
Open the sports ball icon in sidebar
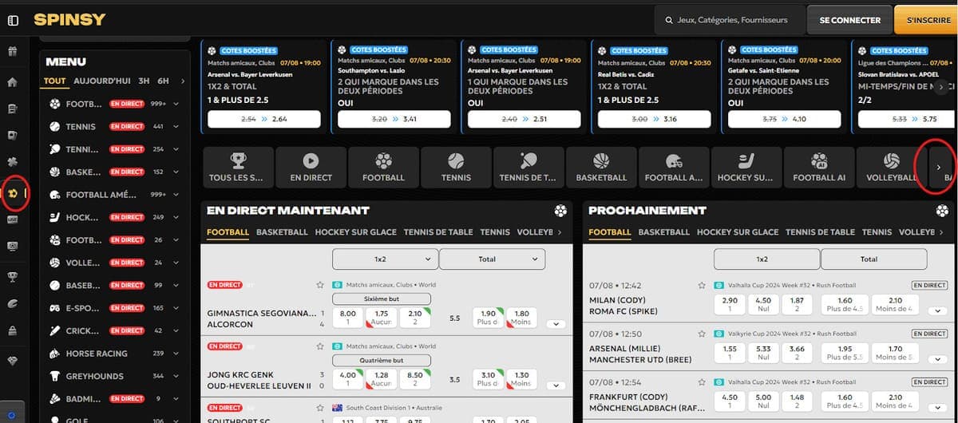point(12,192)
